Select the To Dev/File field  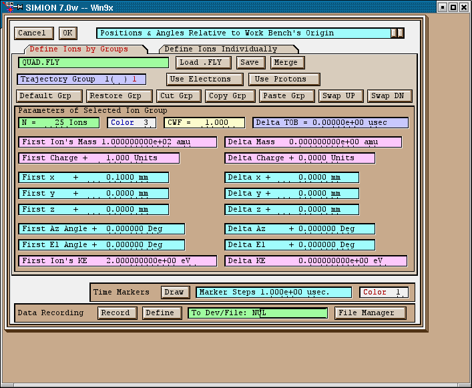pyautogui.click(x=258, y=313)
